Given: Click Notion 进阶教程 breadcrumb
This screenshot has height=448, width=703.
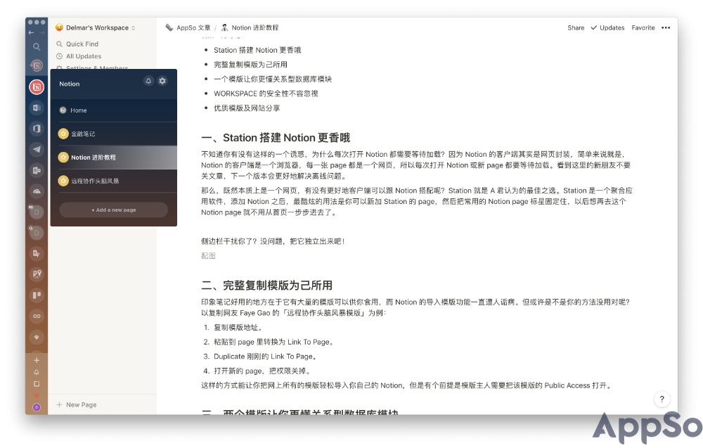Looking at the screenshot, I should pos(250,28).
